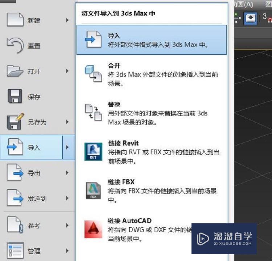Click the red Link AutoCAD icon

(x=93, y=229)
